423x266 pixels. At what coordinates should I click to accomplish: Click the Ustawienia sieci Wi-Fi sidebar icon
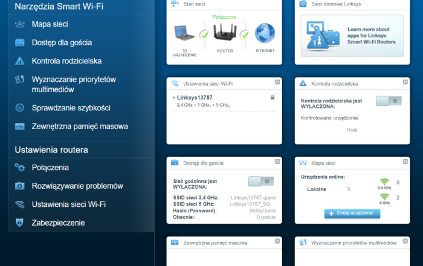coord(20,204)
